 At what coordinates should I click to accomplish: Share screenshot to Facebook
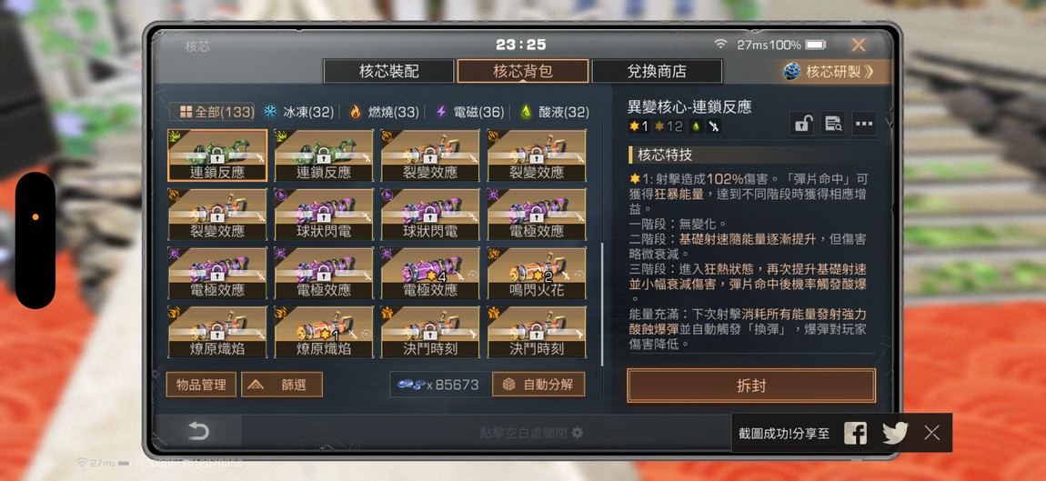(855, 433)
